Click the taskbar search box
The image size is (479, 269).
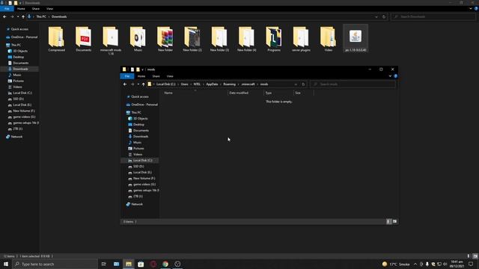click(x=55, y=264)
